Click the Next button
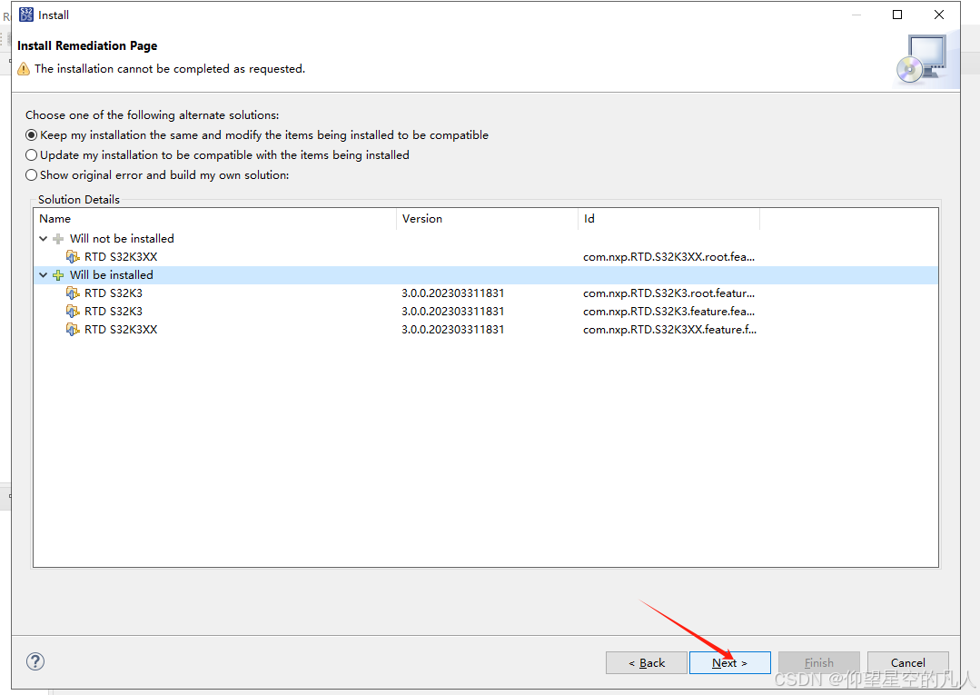This screenshot has width=980, height=695. (x=729, y=662)
